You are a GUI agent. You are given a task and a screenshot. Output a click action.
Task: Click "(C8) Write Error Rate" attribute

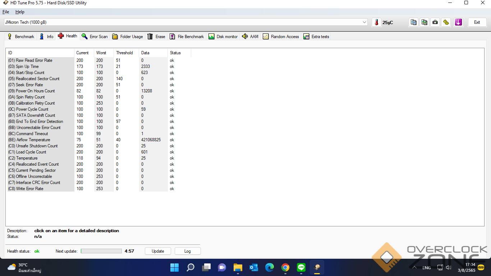(99, 189)
